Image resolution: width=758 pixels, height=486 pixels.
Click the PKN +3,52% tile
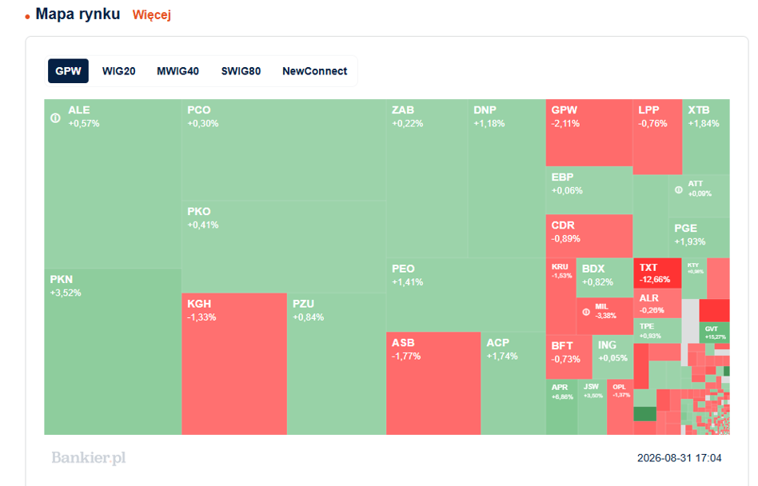pyautogui.click(x=113, y=352)
